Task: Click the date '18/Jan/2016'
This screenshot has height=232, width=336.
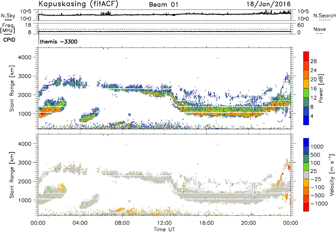Action: click(x=268, y=4)
